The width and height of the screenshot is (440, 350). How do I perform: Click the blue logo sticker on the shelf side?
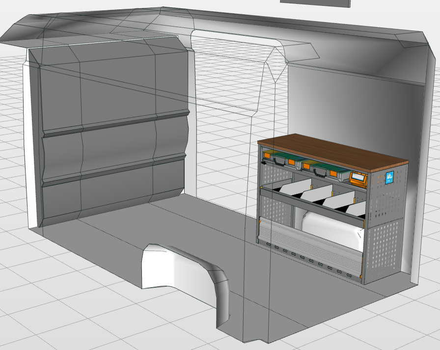(390, 178)
